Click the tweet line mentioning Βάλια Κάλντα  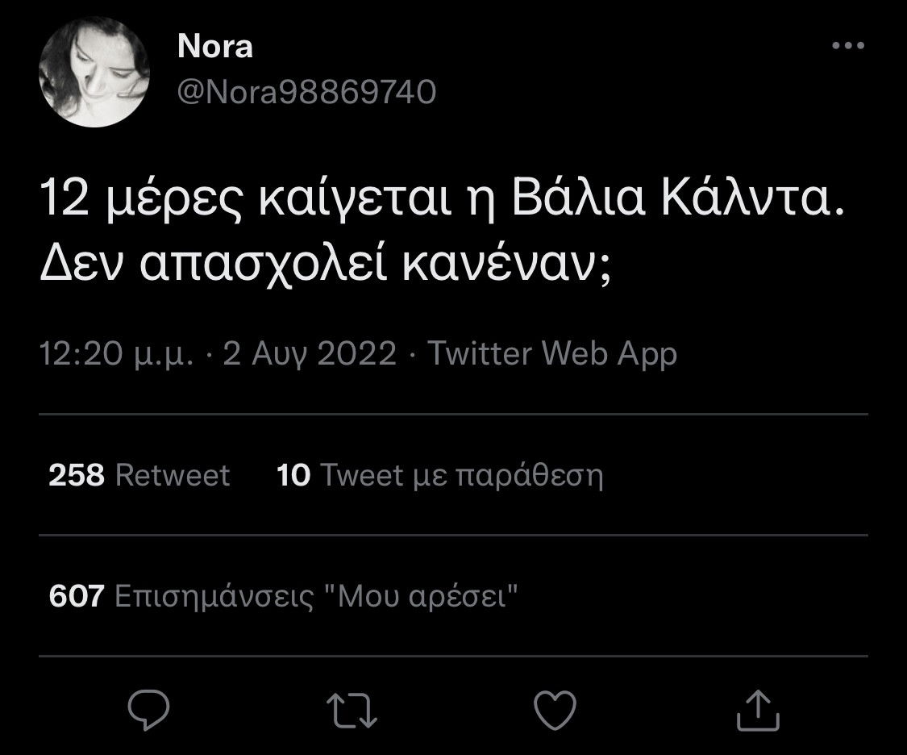click(442, 202)
